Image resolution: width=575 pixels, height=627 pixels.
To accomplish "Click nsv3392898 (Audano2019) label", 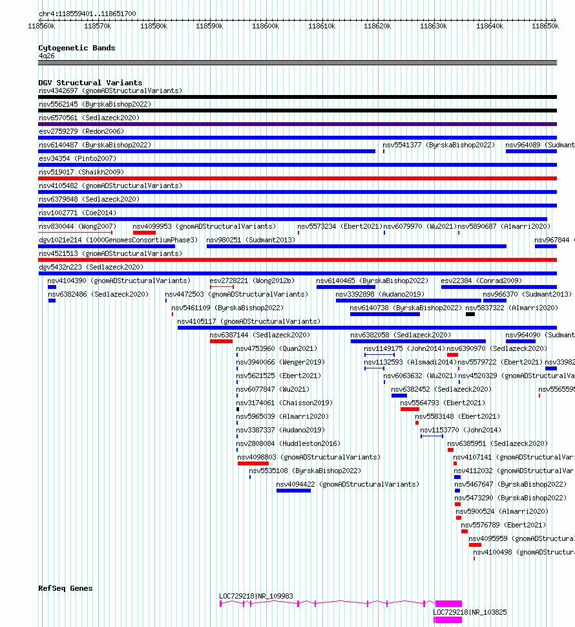I will pos(380,295).
